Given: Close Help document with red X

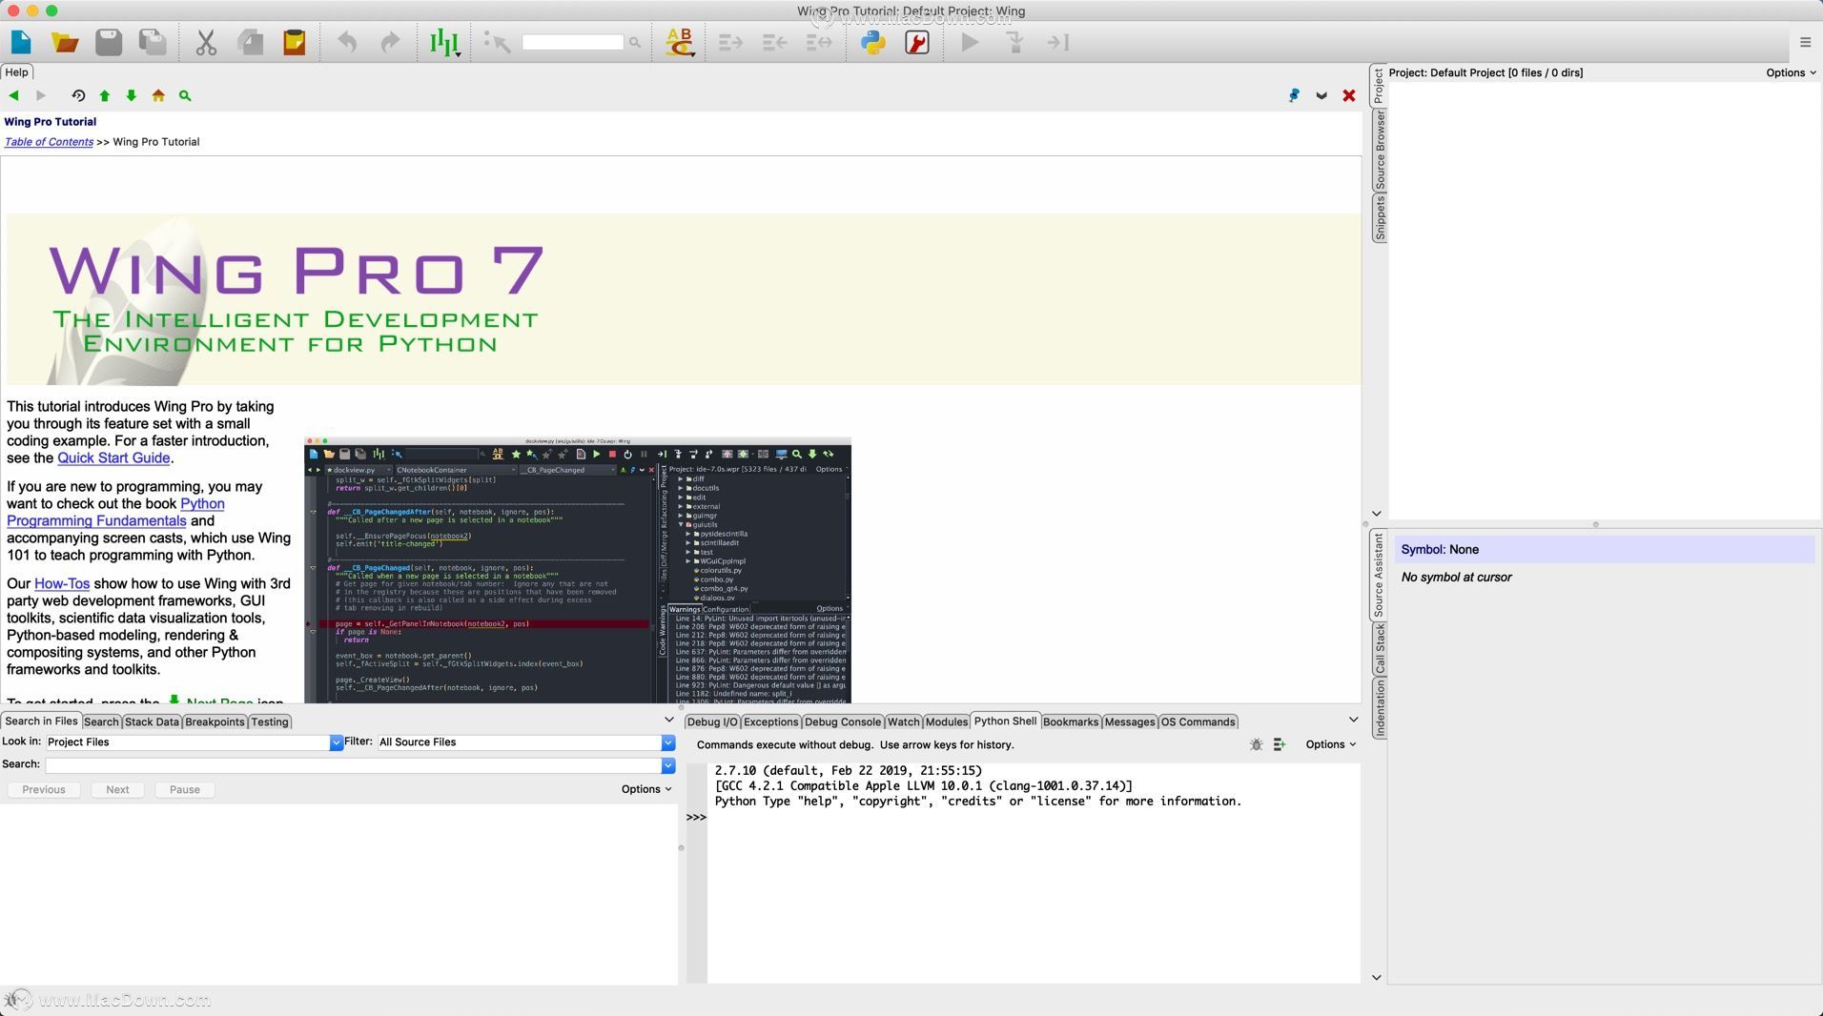Looking at the screenshot, I should (x=1349, y=95).
